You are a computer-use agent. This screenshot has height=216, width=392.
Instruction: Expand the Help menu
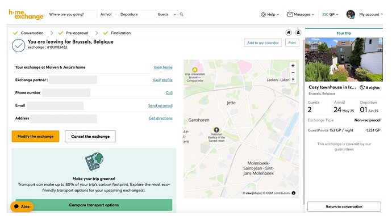pyautogui.click(x=270, y=15)
